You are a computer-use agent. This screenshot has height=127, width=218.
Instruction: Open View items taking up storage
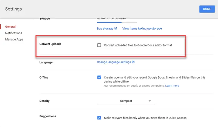point(142,29)
